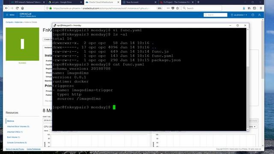The height and width of the screenshot is (154, 274).
Task: Click the green instance status thumbnail
Action: [22, 44]
